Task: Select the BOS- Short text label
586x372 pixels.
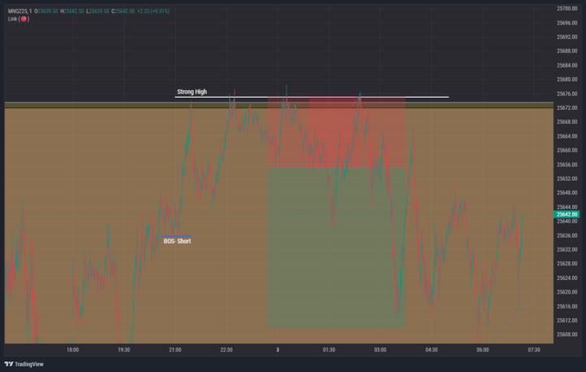Action: coord(177,241)
